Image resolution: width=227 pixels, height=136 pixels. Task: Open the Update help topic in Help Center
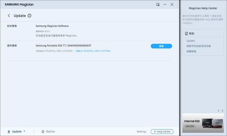pos(190,41)
